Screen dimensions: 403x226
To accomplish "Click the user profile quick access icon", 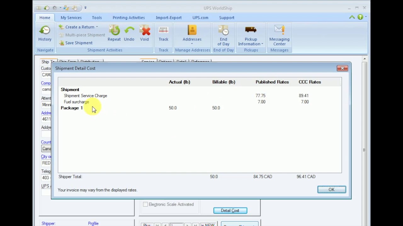I will click(x=66, y=8).
